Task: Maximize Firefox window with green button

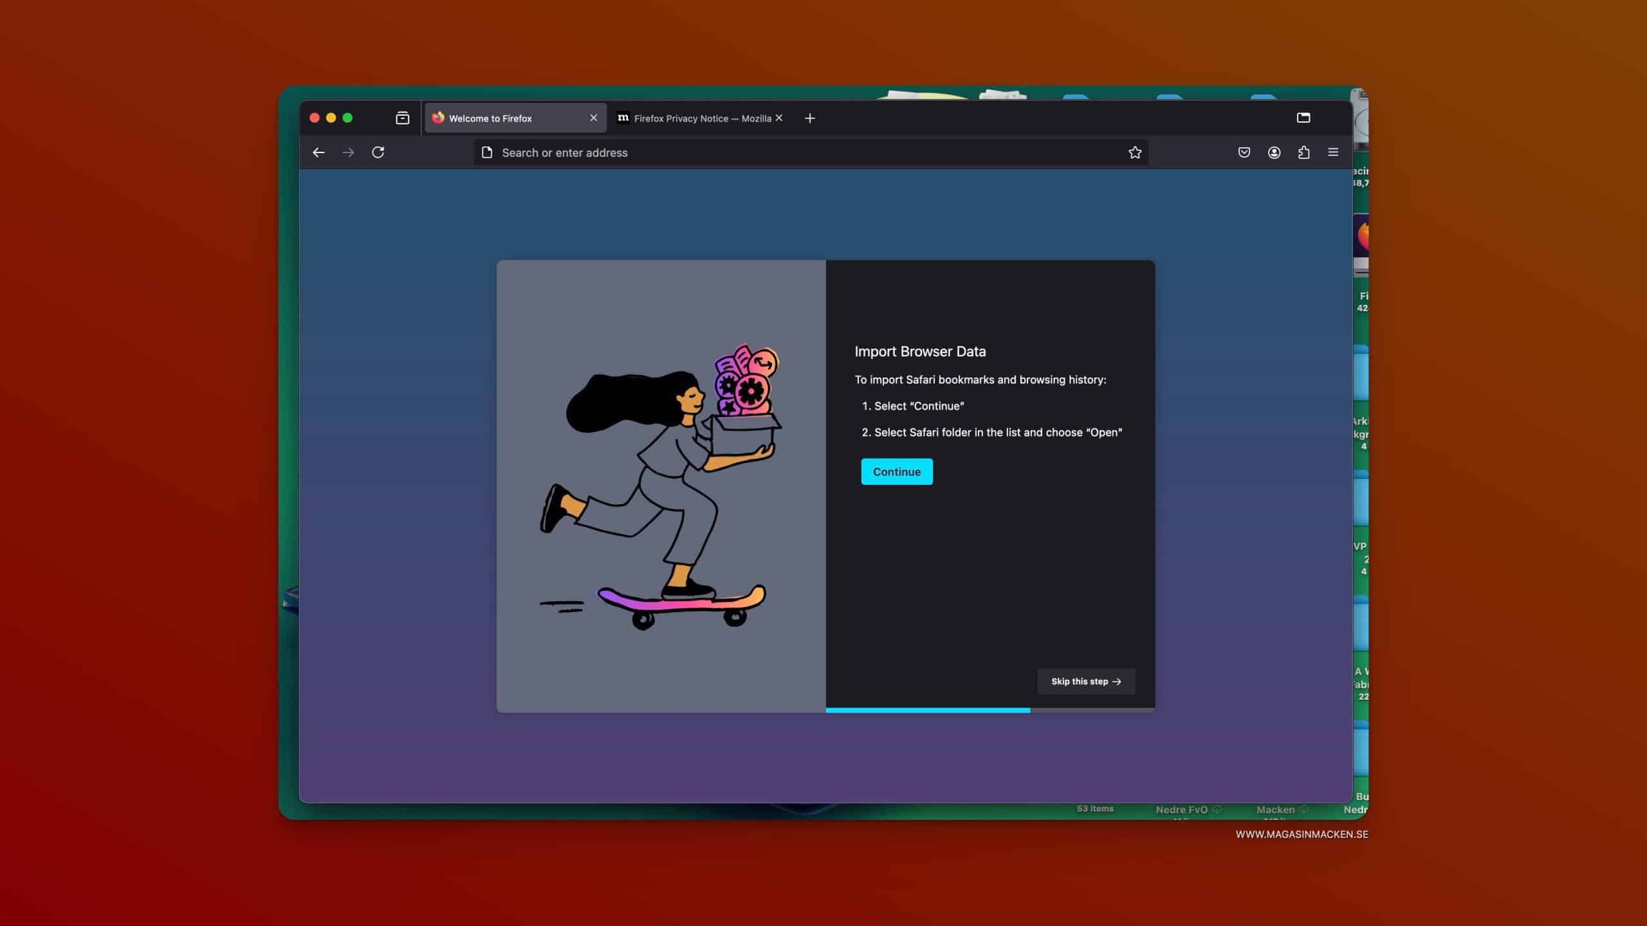Action: pyautogui.click(x=347, y=118)
